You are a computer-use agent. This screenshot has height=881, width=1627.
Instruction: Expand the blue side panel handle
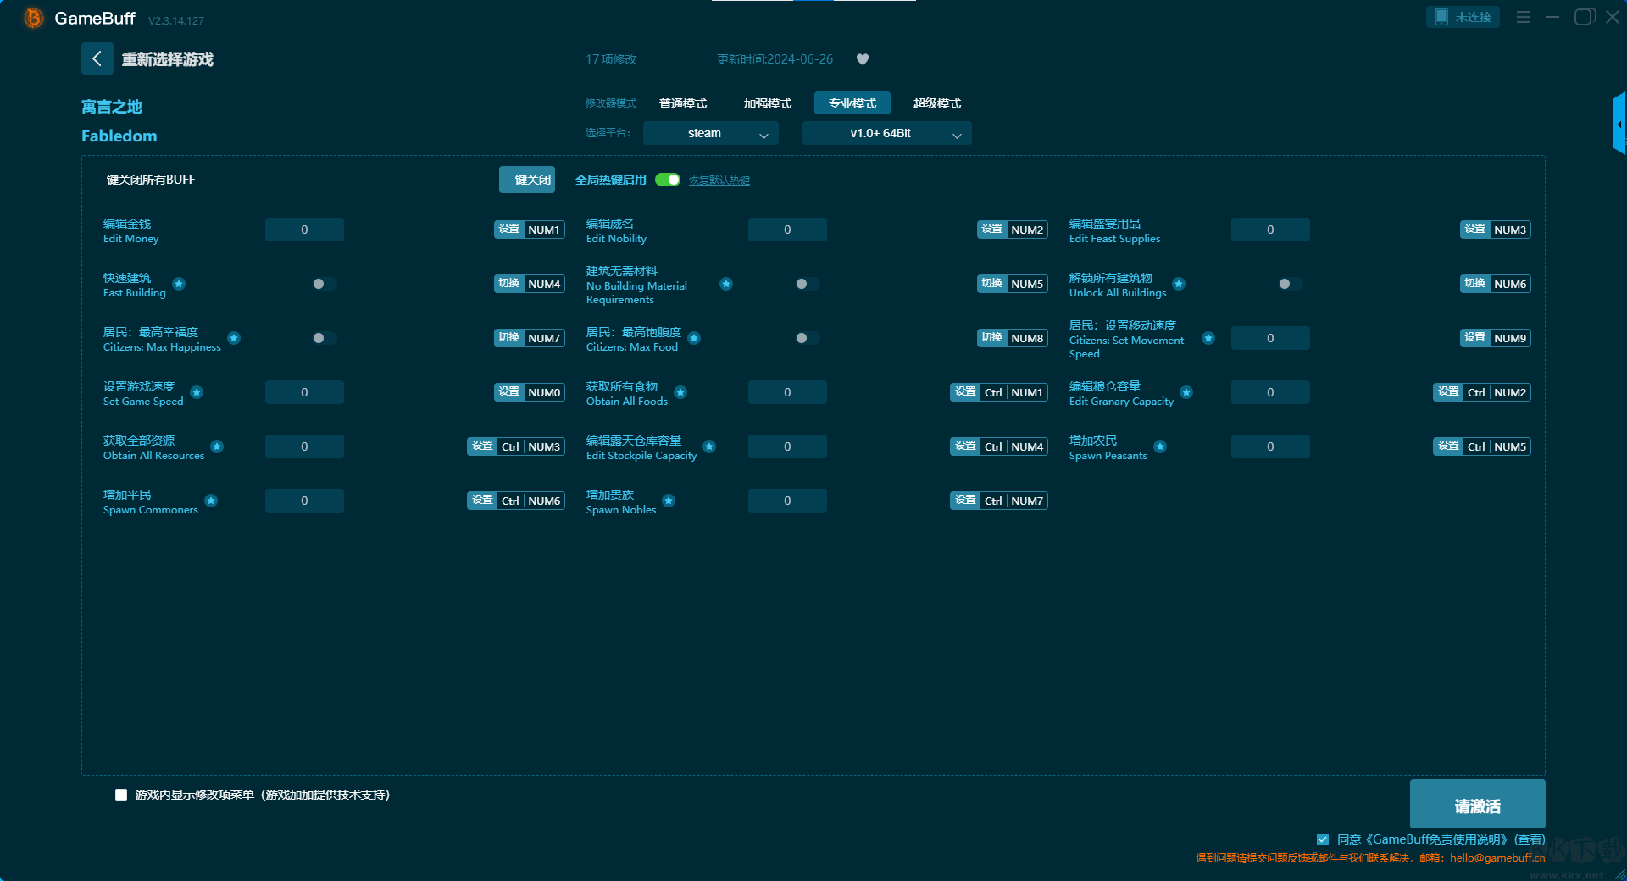[x=1619, y=124]
